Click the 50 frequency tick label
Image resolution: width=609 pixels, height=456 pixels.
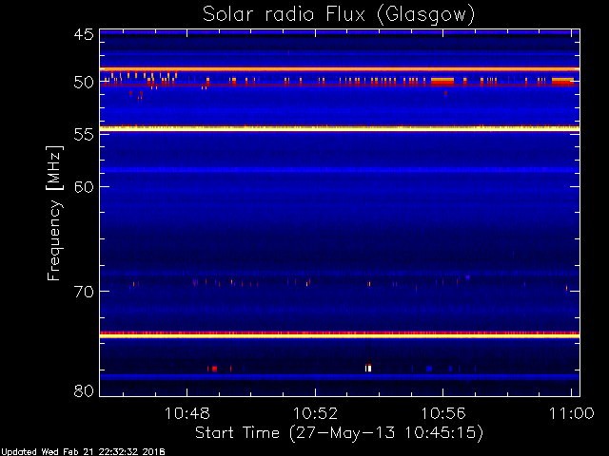[x=84, y=83]
